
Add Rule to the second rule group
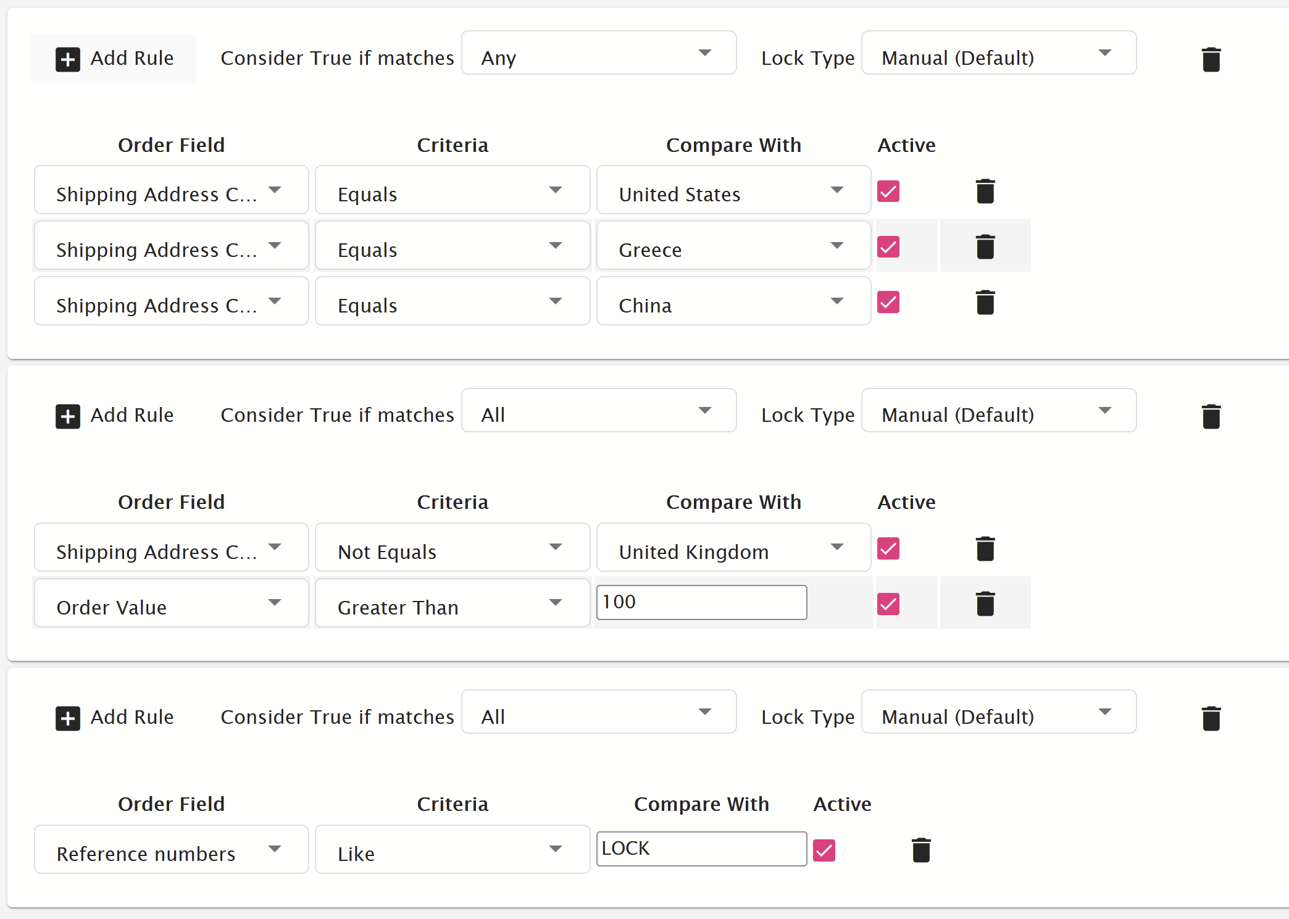[x=114, y=416]
